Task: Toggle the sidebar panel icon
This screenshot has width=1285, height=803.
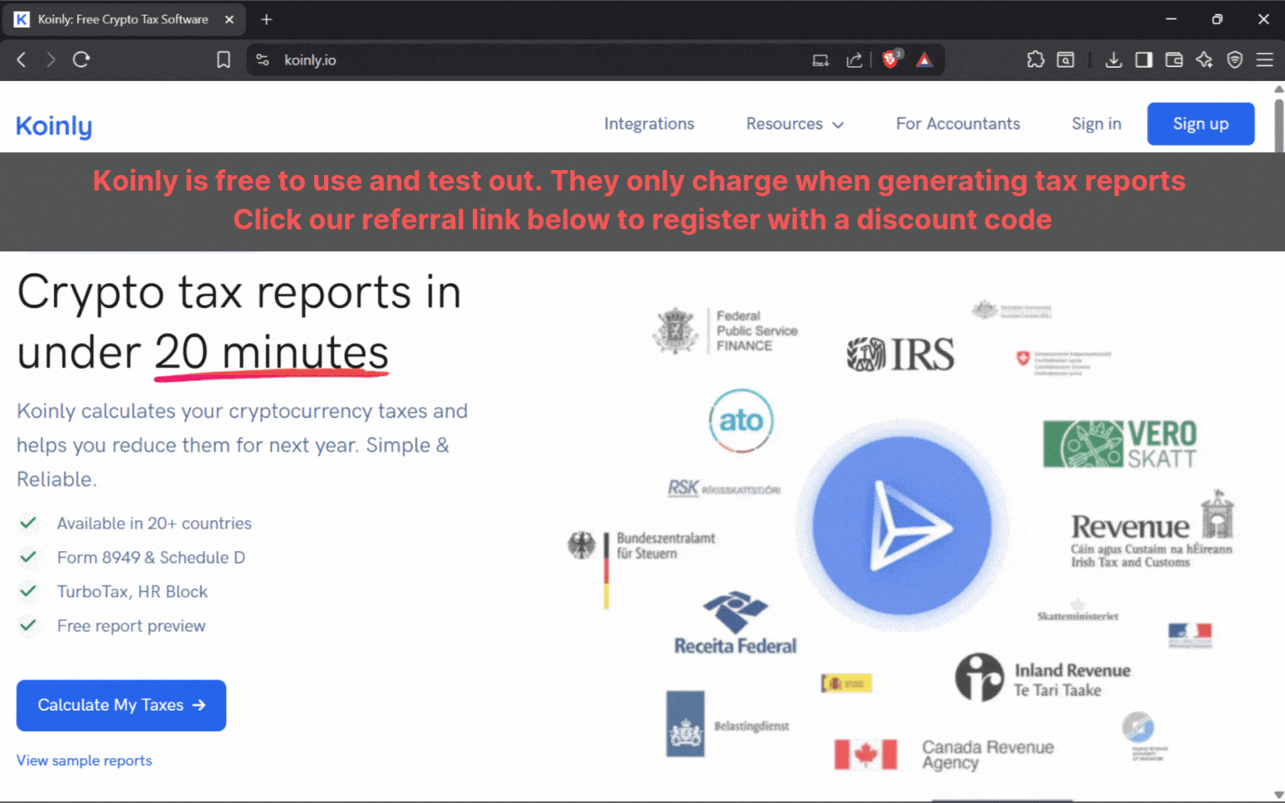Action: click(1144, 59)
